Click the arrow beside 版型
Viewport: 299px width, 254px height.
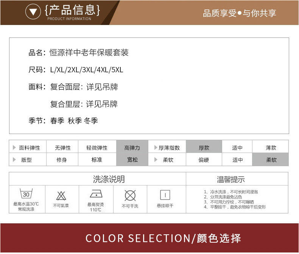click(14, 160)
